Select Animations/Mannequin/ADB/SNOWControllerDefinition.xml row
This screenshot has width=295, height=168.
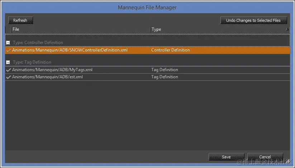coord(148,50)
